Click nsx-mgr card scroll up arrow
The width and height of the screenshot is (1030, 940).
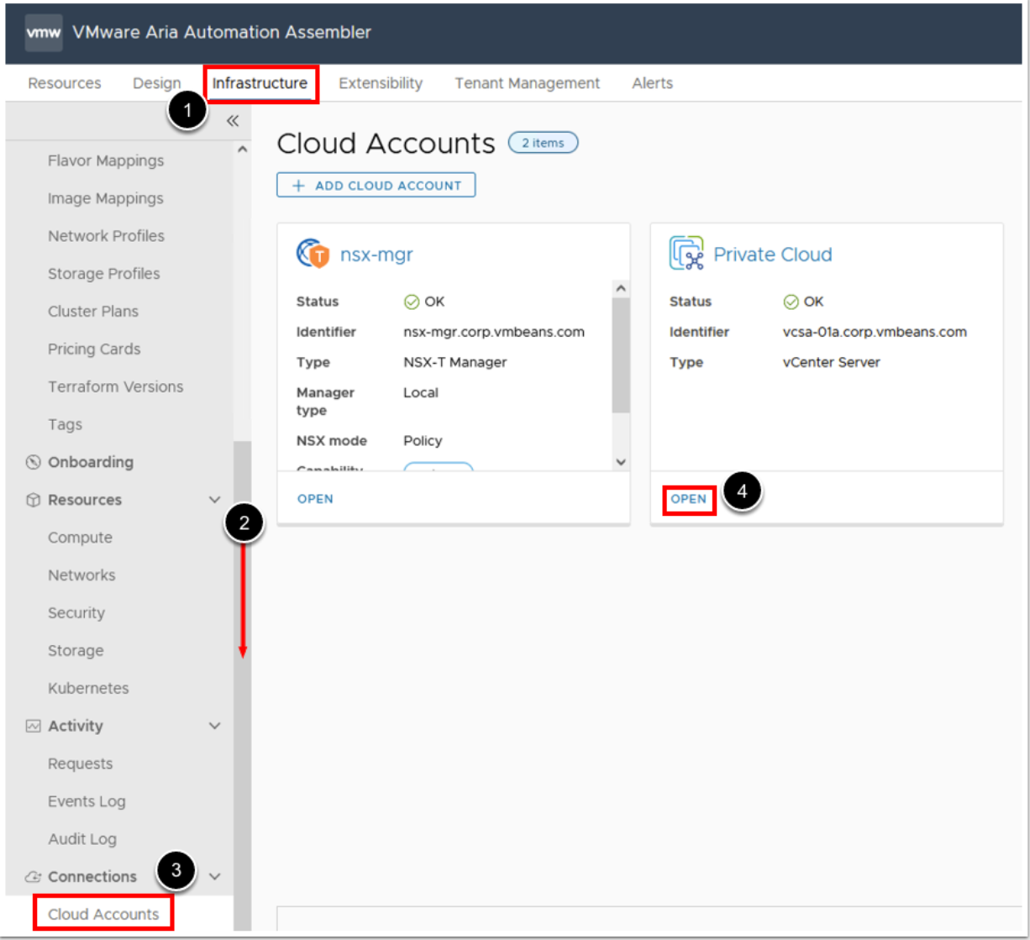pyautogui.click(x=621, y=288)
